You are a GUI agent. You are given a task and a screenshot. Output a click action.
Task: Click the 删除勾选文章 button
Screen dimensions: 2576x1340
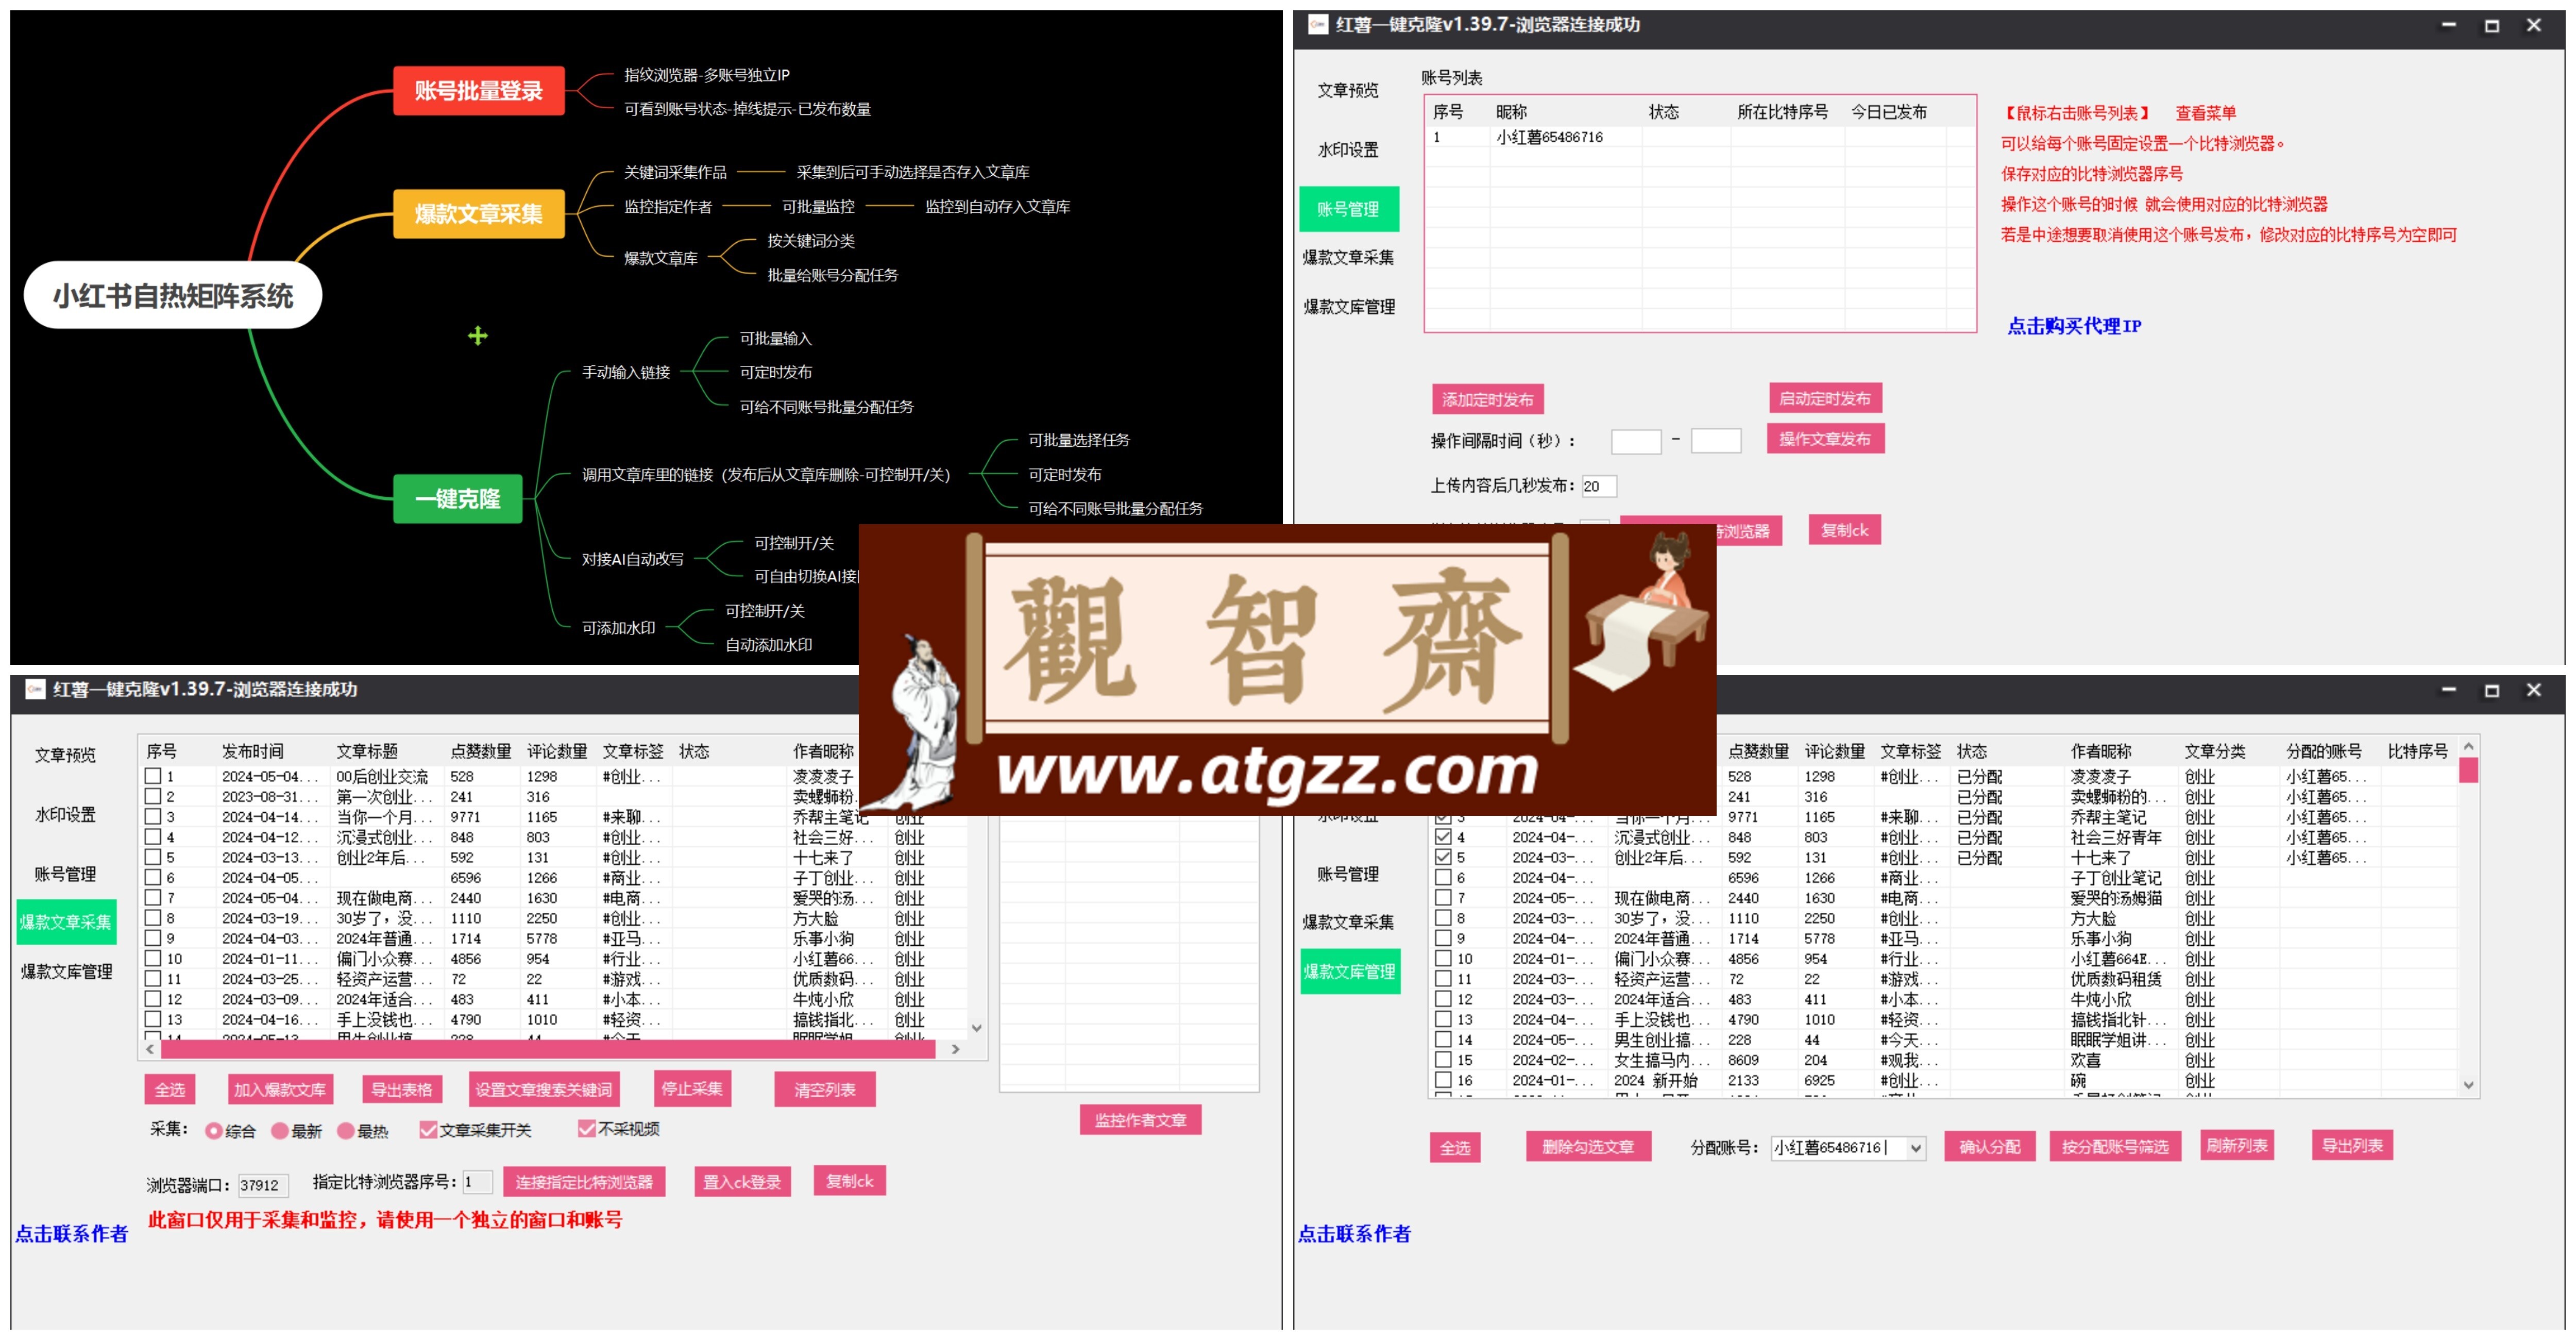pyautogui.click(x=1588, y=1147)
